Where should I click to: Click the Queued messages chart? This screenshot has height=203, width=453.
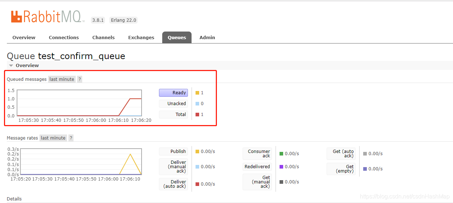pyautogui.click(x=79, y=103)
